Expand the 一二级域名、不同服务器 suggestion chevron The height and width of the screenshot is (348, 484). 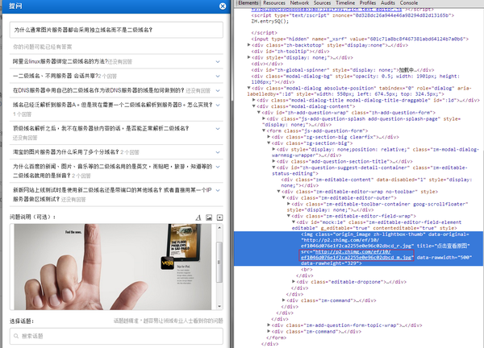pyautogui.click(x=218, y=77)
